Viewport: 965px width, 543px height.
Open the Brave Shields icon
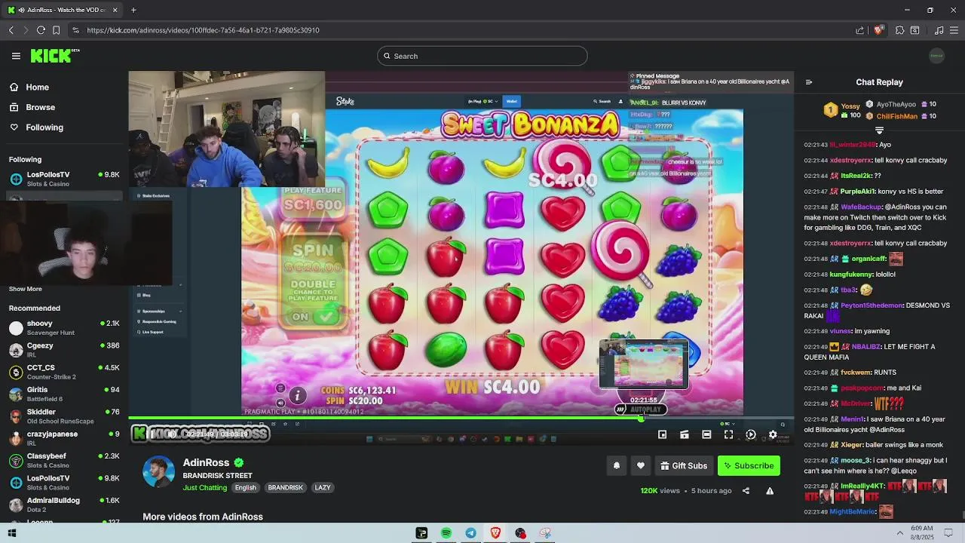[878, 30]
